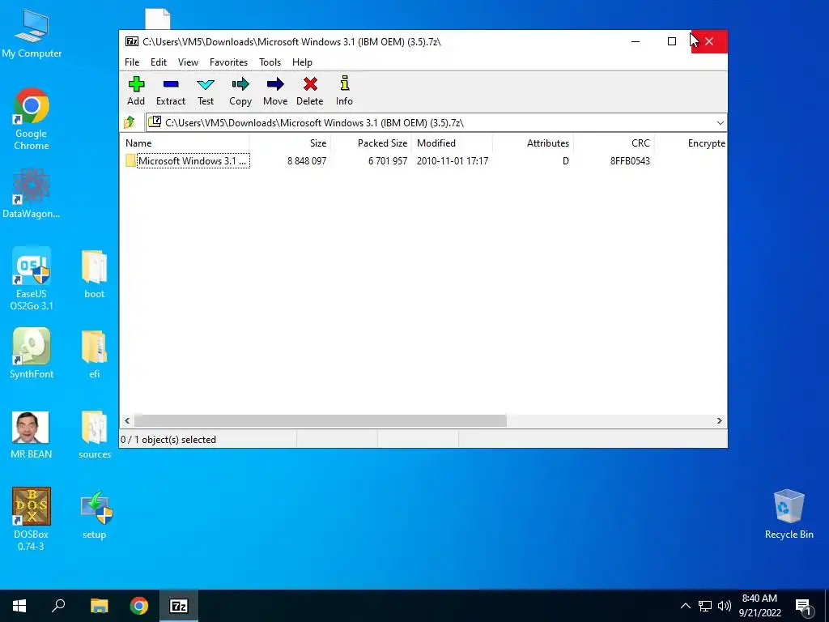
Task: Click the 6 701 957 packed size
Action: pyautogui.click(x=388, y=161)
